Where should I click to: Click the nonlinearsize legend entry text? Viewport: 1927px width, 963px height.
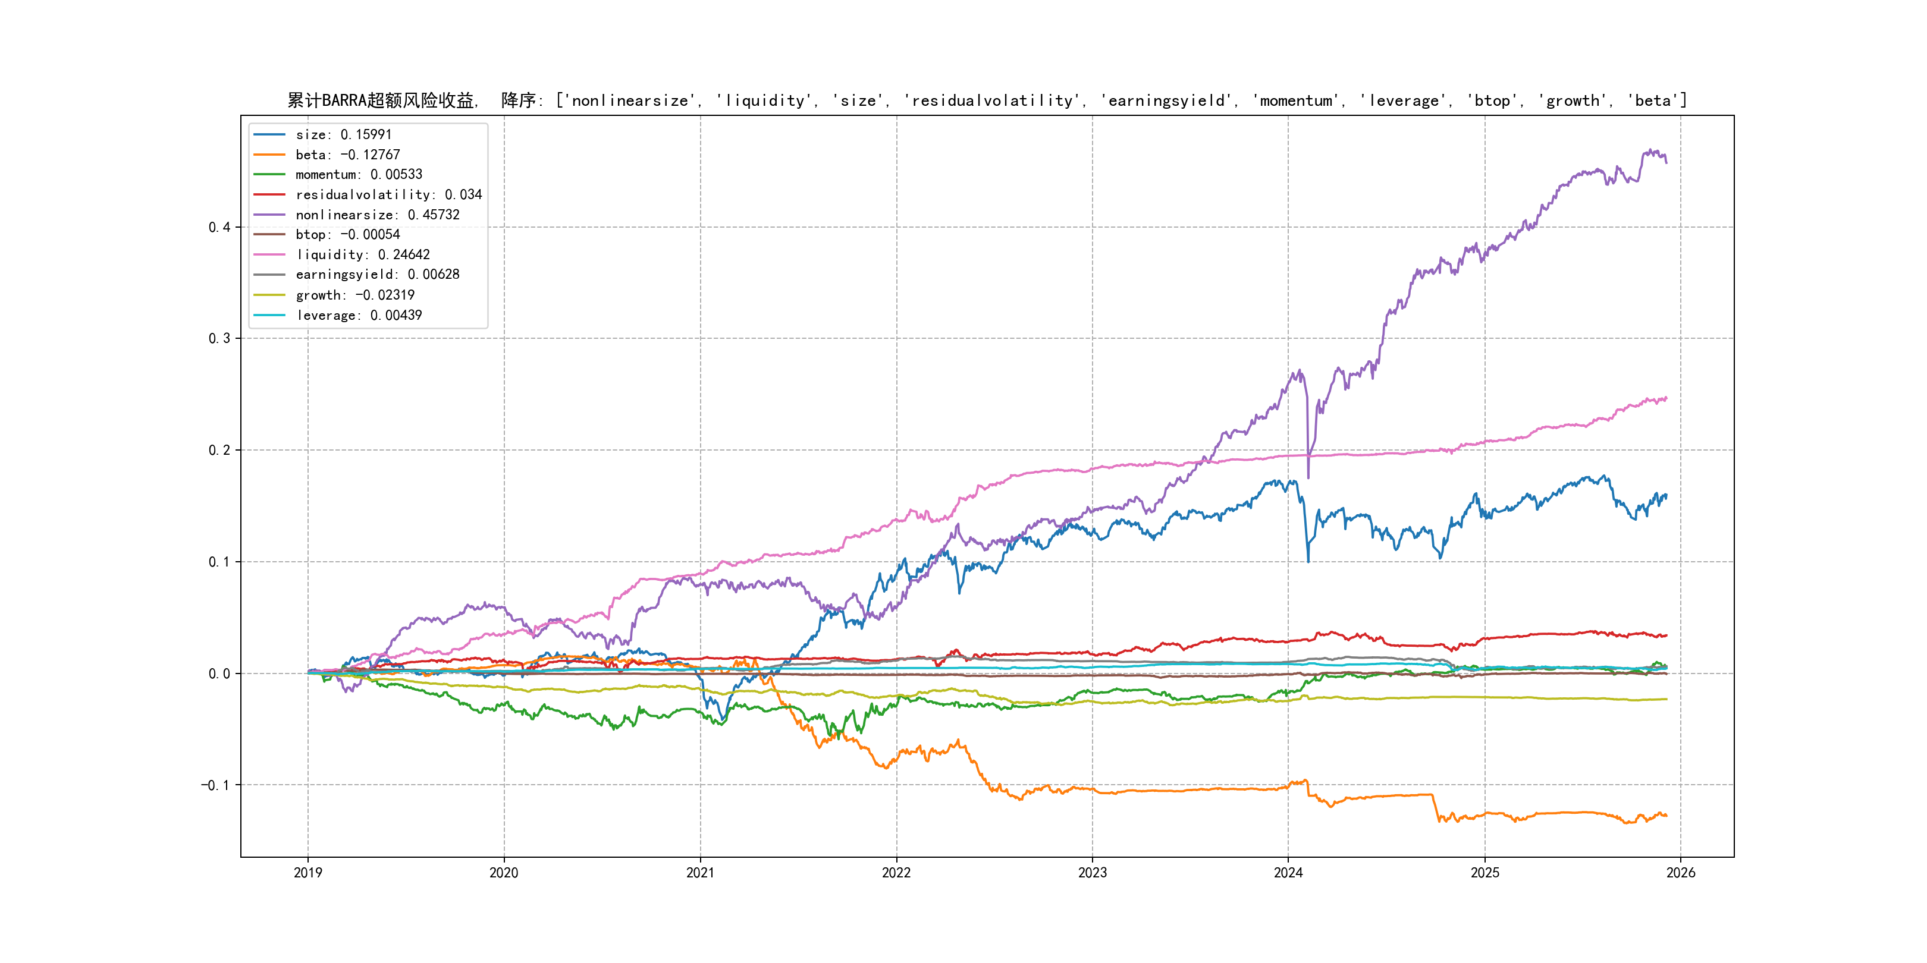[x=377, y=215]
